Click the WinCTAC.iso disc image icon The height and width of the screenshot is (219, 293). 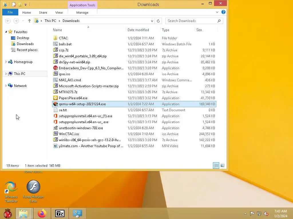(55, 134)
